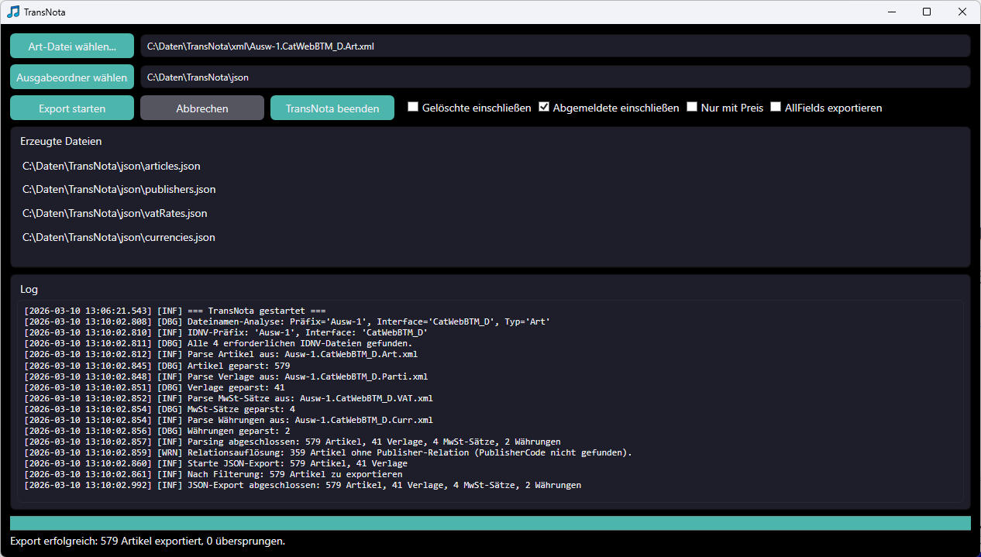Click the Art.xml input path field
This screenshot has width=981, height=557.
[554, 46]
